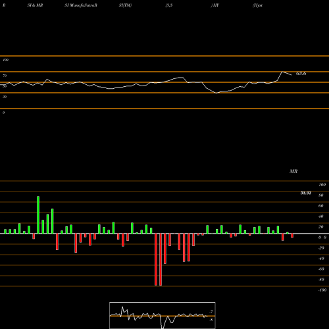329x329 pixels.
Task: Open the mini overview chart thumbnail
Action: (x=163, y=315)
